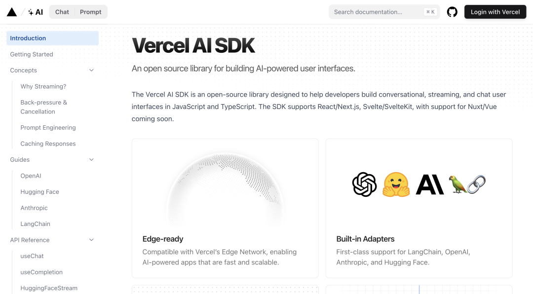The width and height of the screenshot is (533, 294).
Task: Select the Anthropic logo in Built-in Adapters
Action: point(429,184)
